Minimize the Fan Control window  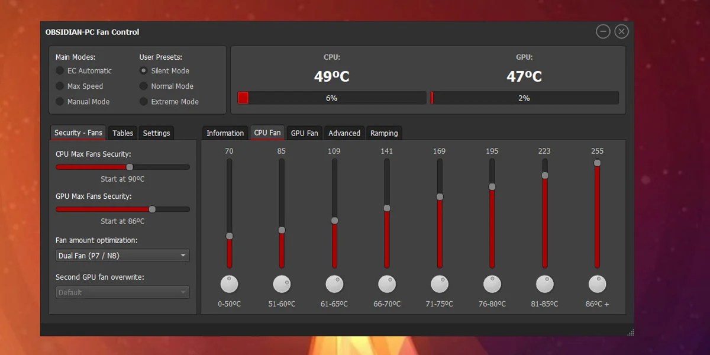click(603, 32)
